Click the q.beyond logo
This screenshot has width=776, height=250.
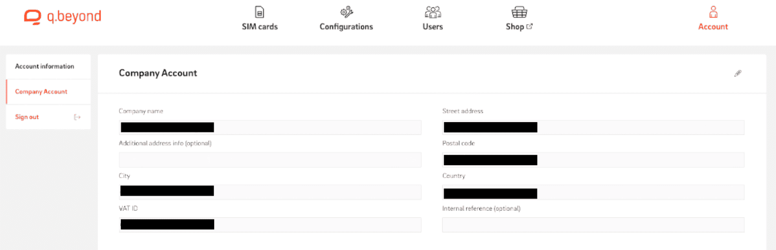(62, 17)
